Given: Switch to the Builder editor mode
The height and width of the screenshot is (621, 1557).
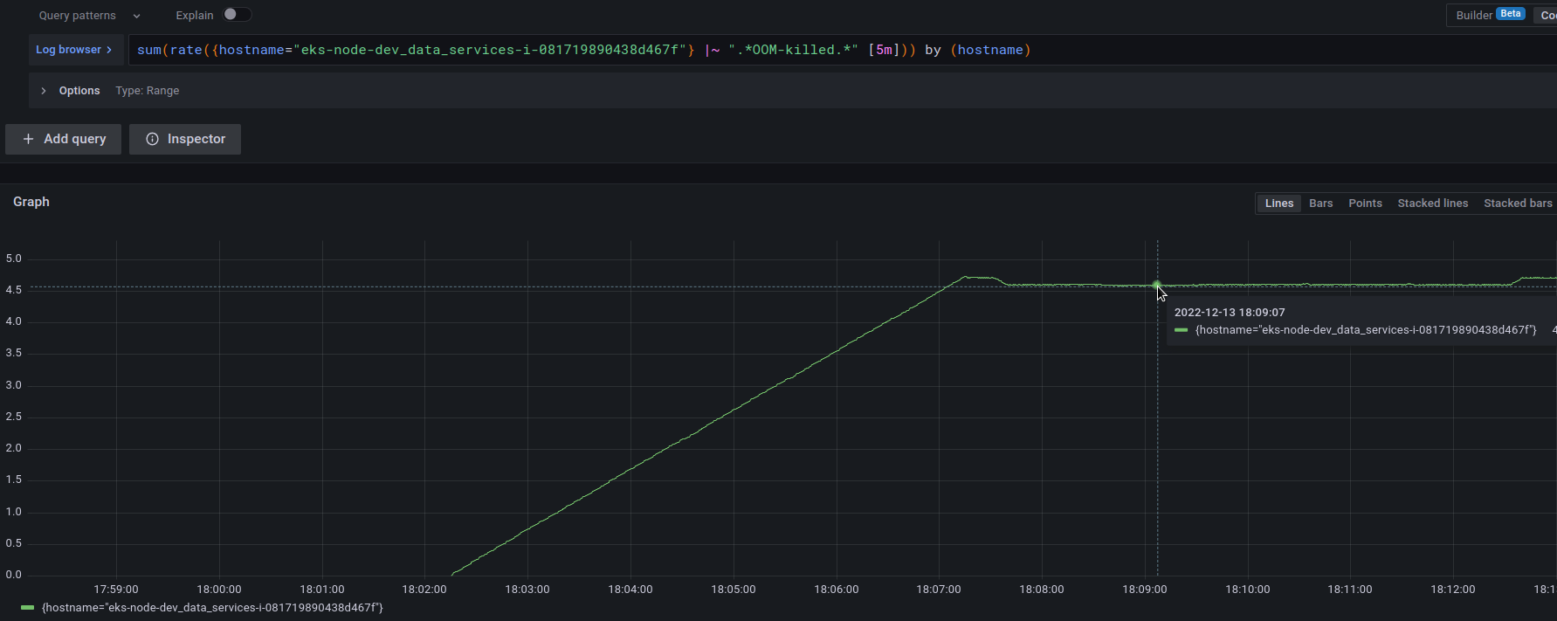Looking at the screenshot, I should point(1474,15).
